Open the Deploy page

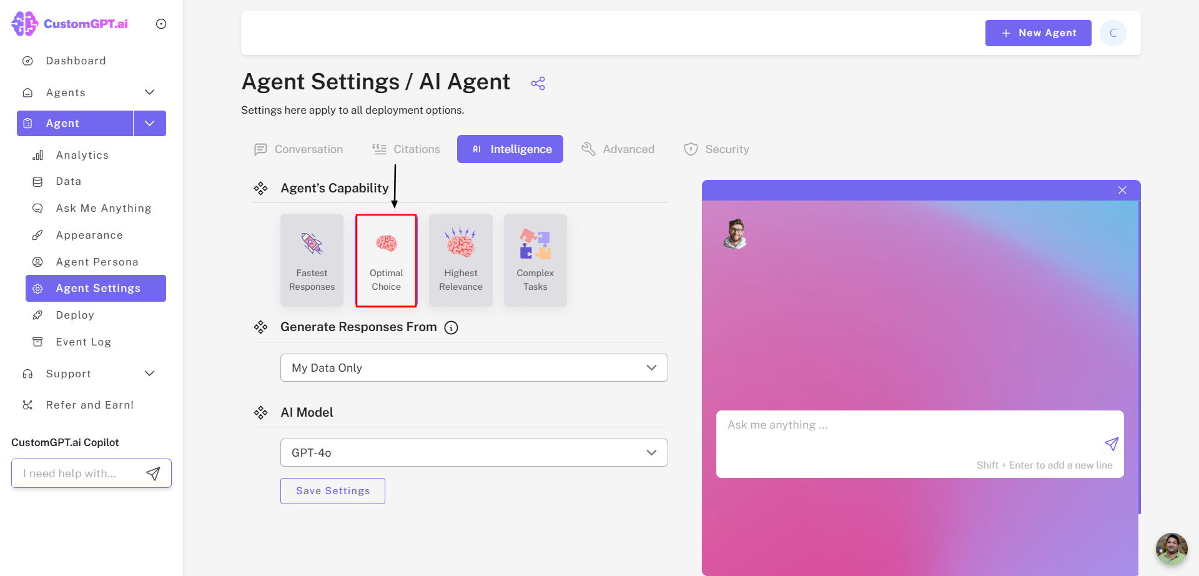75,315
